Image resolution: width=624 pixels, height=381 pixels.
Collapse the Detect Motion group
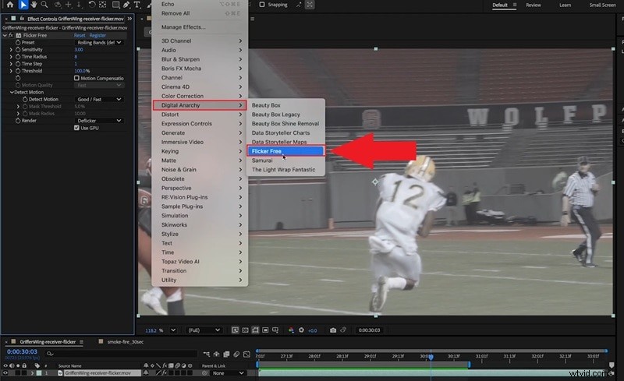point(12,92)
